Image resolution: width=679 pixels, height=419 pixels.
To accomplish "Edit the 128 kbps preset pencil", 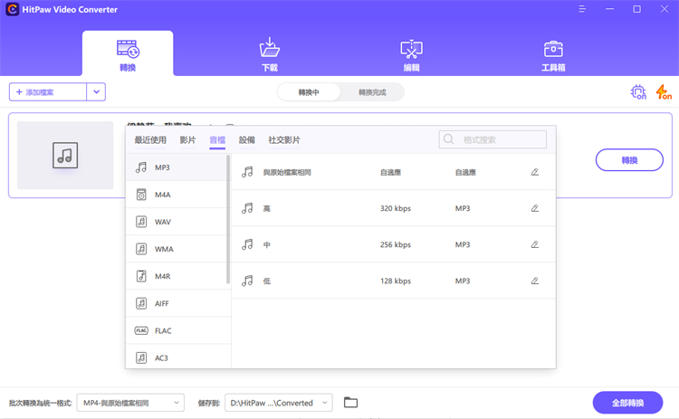I will coord(535,281).
